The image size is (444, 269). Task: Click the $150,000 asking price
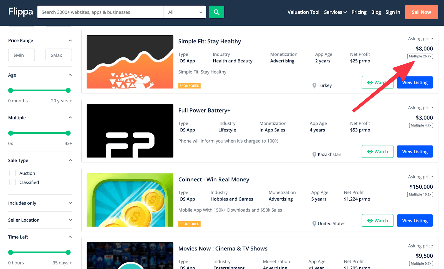tap(421, 187)
